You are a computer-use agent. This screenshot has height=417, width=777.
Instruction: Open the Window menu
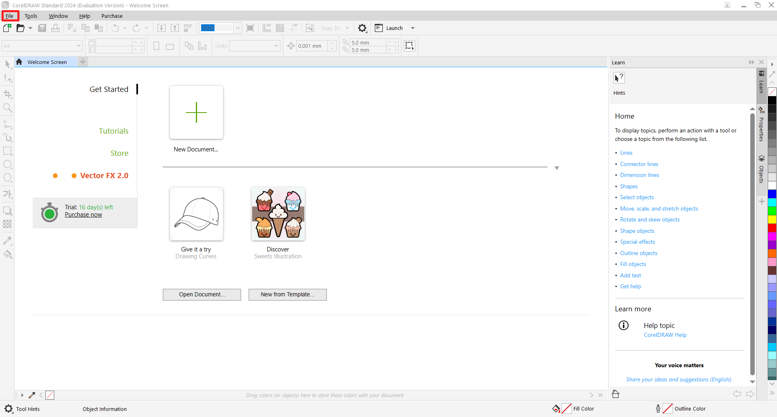click(x=58, y=16)
